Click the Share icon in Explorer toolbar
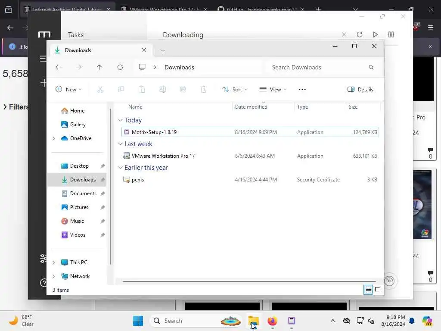 pyautogui.click(x=183, y=90)
